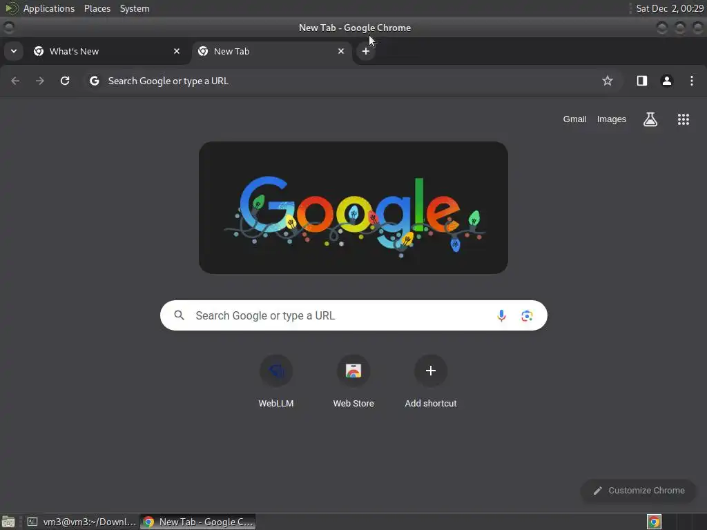Go forward with the forward arrow
Image resolution: width=707 pixels, height=530 pixels.
tap(40, 81)
